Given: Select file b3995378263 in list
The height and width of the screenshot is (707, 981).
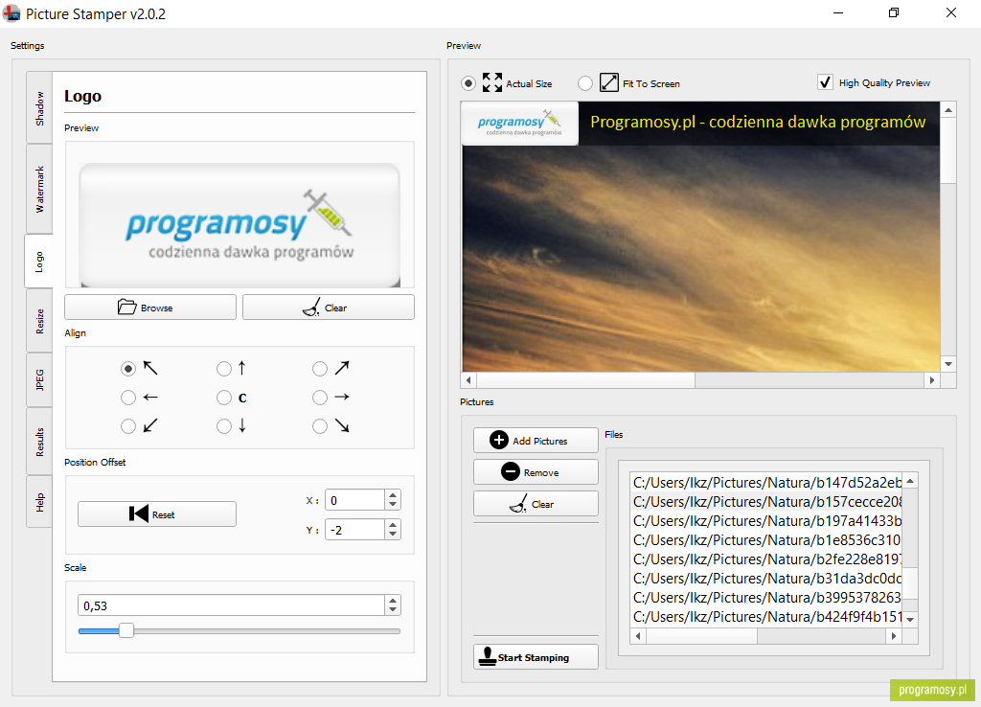Looking at the screenshot, I should [x=766, y=598].
